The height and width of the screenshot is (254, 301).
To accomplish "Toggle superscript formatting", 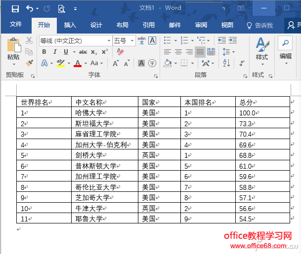I will click(105, 51).
